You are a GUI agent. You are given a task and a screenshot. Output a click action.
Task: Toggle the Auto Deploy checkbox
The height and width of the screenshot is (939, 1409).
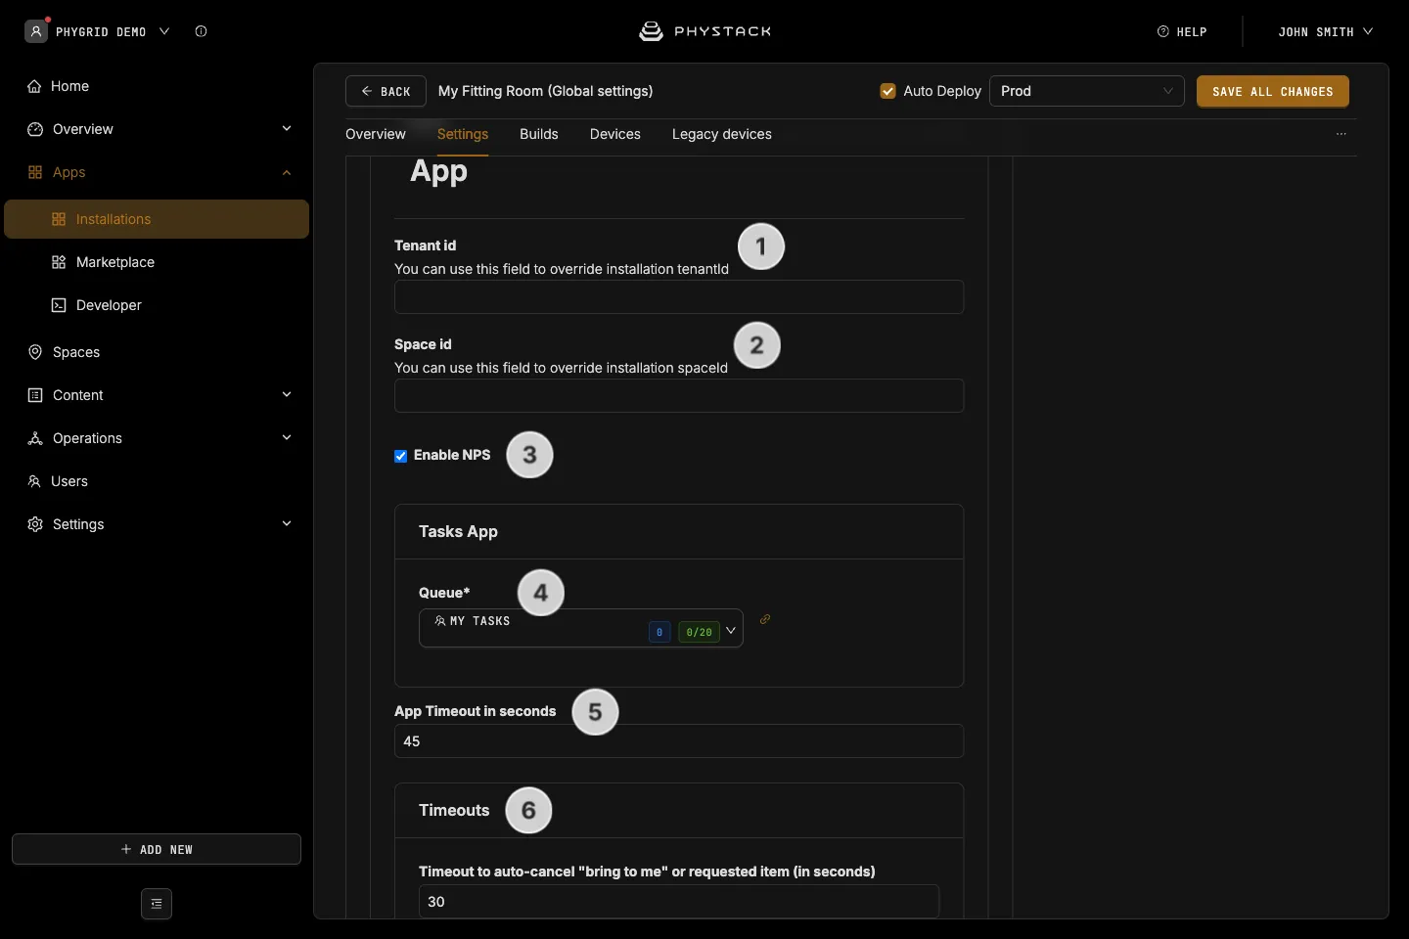pyautogui.click(x=888, y=91)
